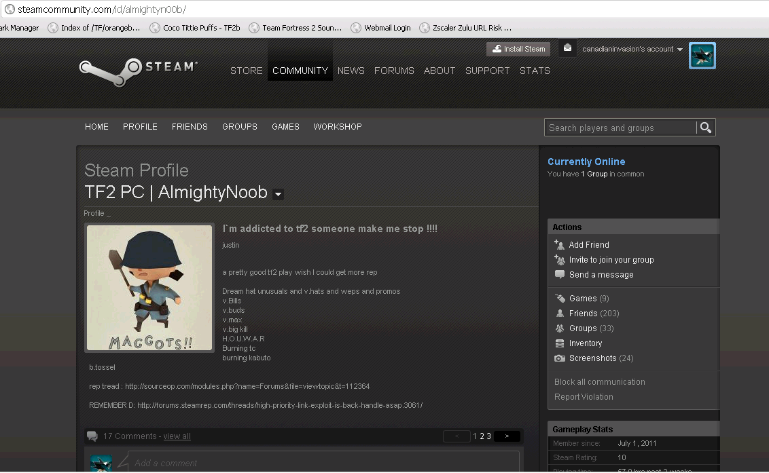Go to the HOME tab

click(96, 126)
